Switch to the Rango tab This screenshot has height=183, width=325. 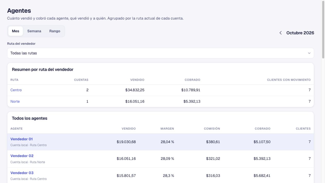55,31
